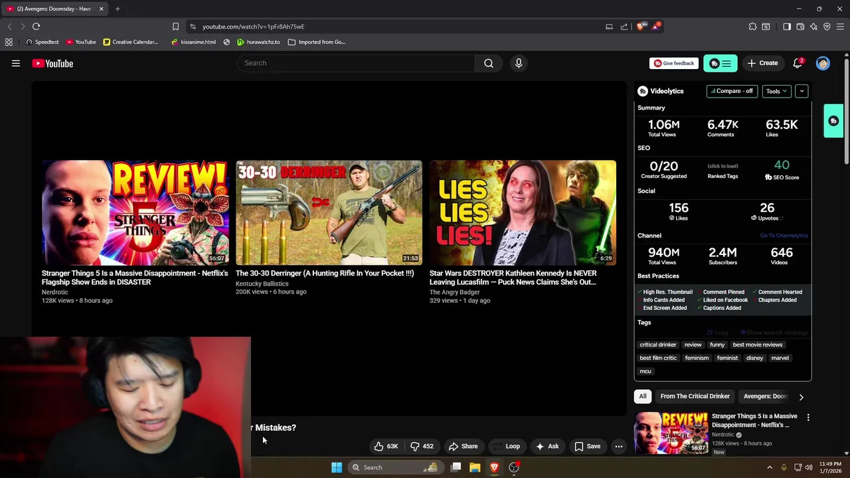Show hidden system tray icons
850x478 pixels.
point(770,467)
